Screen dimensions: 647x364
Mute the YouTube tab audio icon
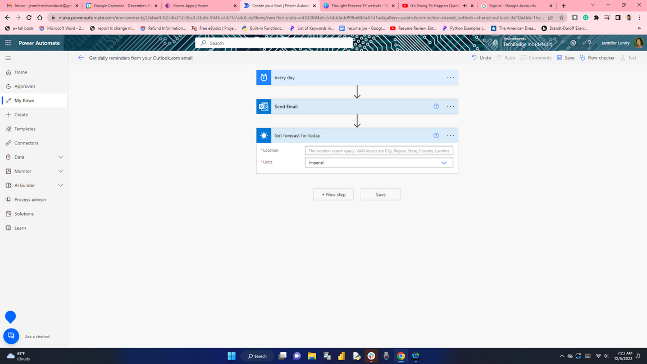coord(465,6)
